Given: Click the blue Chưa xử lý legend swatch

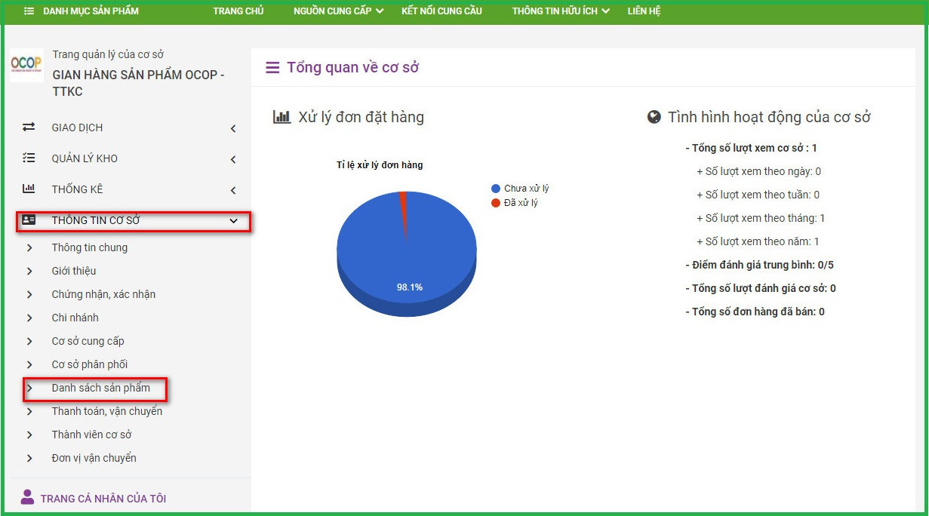Looking at the screenshot, I should (x=496, y=189).
